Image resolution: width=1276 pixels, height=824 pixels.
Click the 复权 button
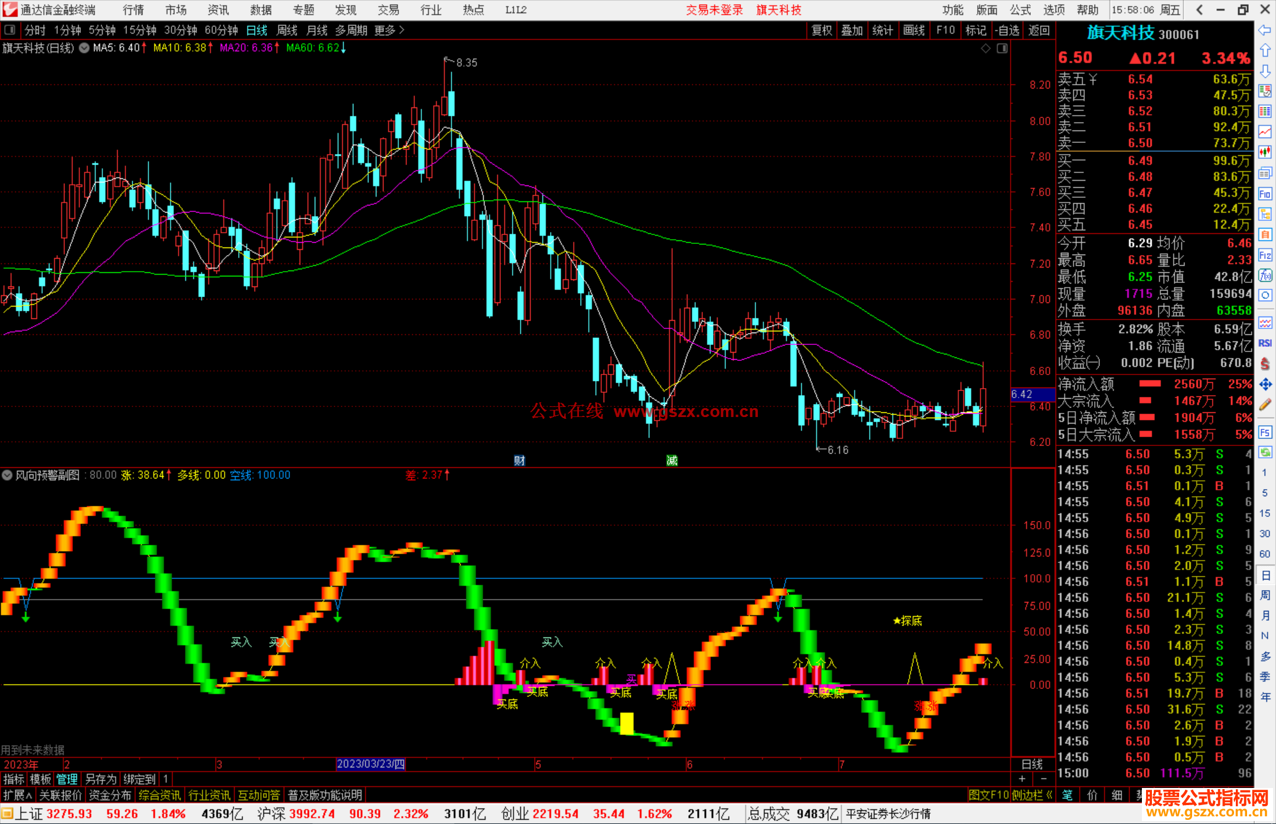822,30
